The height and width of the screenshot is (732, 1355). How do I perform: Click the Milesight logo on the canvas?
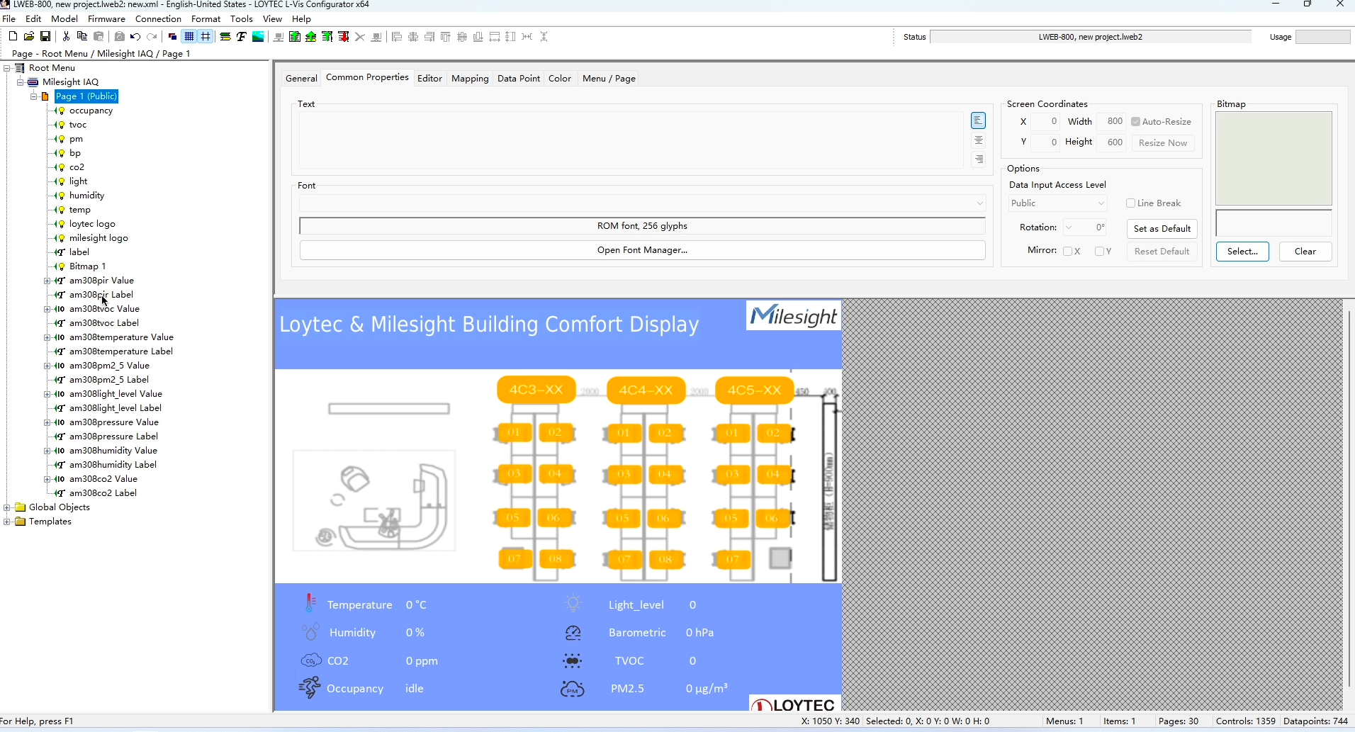click(794, 316)
